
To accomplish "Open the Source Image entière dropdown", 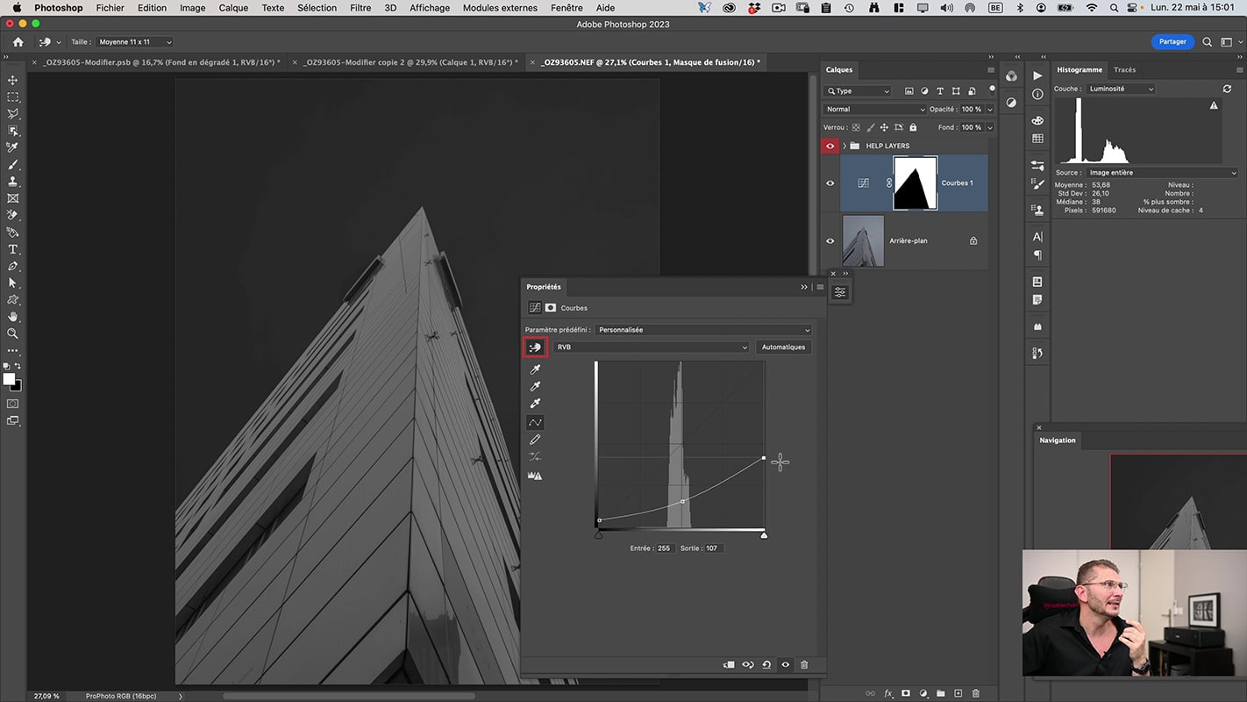I will tap(1161, 173).
